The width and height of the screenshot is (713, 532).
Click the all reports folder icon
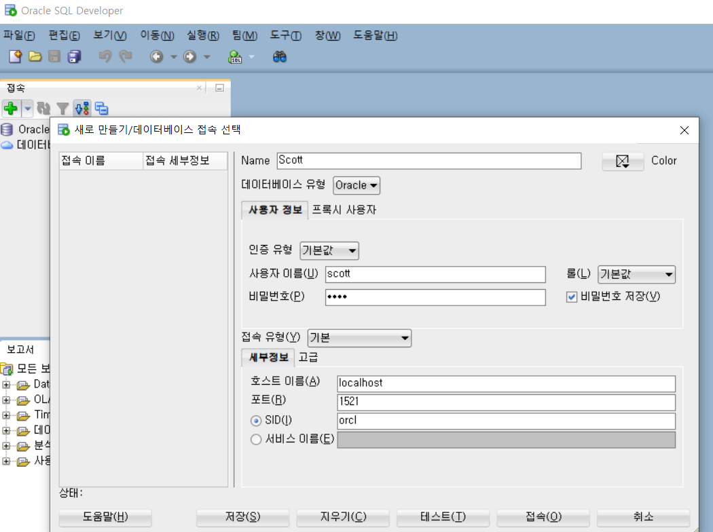pos(7,368)
